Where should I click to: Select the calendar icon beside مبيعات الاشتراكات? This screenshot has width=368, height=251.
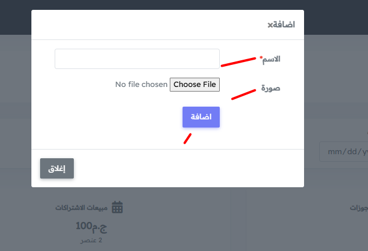[117, 208]
